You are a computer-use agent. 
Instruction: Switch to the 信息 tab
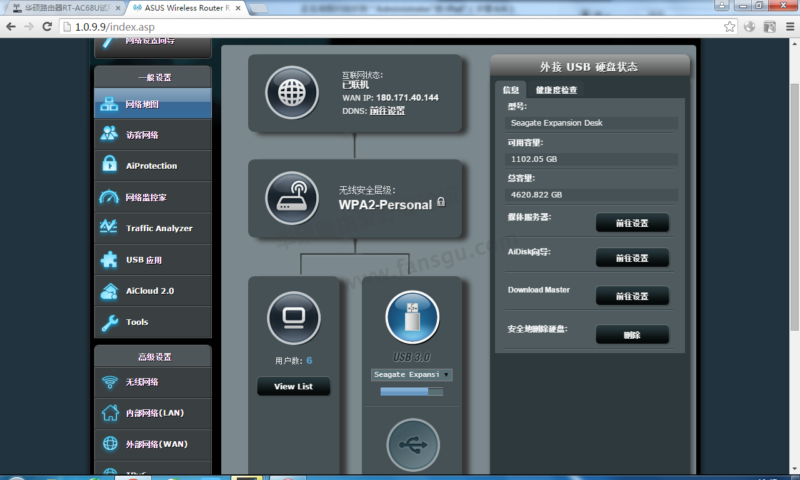(x=511, y=90)
